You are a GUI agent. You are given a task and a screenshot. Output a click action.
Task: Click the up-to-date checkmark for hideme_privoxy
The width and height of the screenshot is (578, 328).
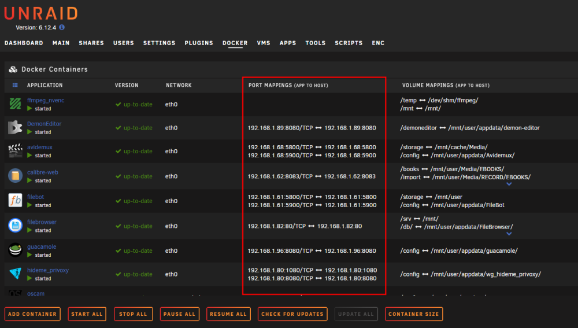(118, 274)
